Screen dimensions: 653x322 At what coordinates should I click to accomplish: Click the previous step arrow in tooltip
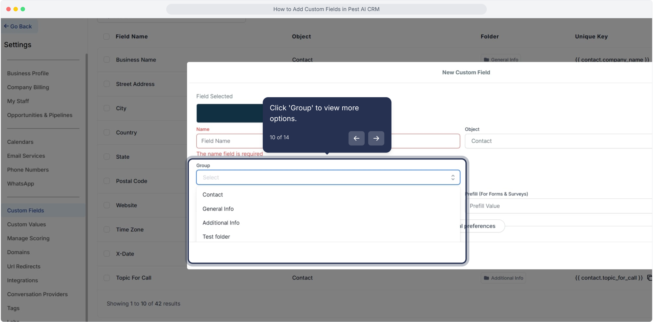pos(356,138)
